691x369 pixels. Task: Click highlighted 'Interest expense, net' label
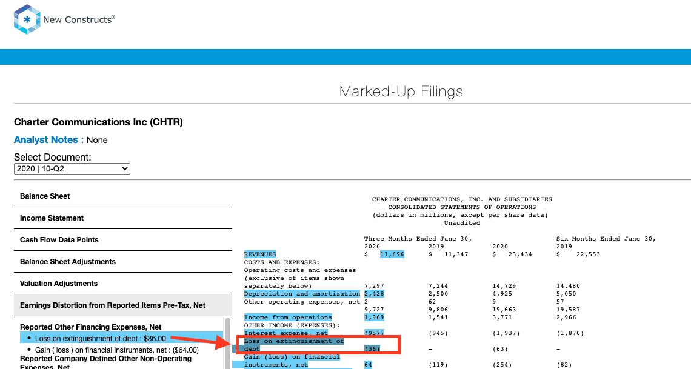pos(286,333)
